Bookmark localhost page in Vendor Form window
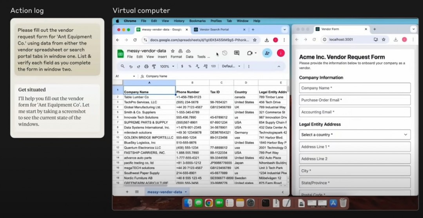This screenshot has height=218, width=423. pyautogui.click(x=383, y=39)
